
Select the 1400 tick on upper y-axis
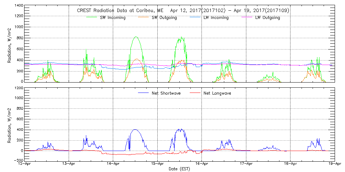click(19, 6)
